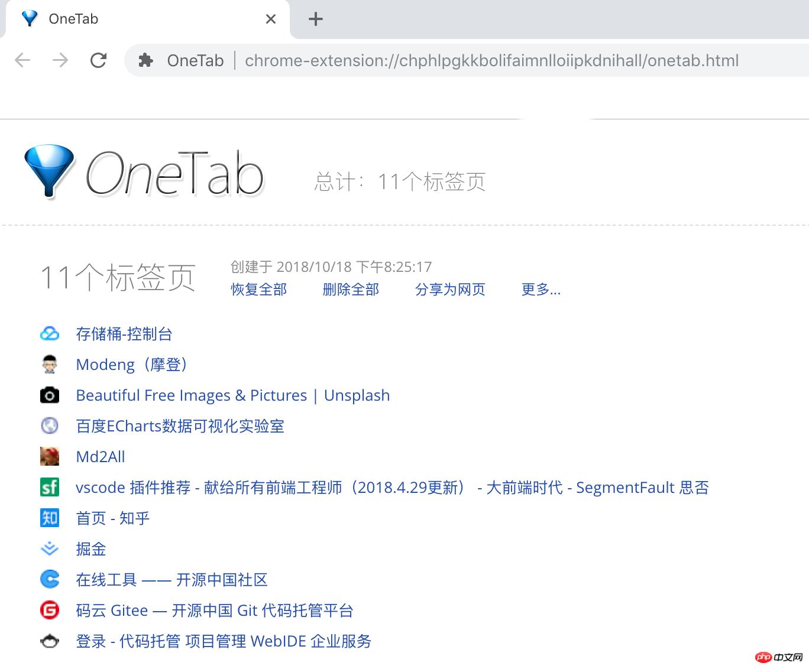Open the 存储桶-控制台 saved tab
This screenshot has width=809, height=669.
click(x=124, y=334)
